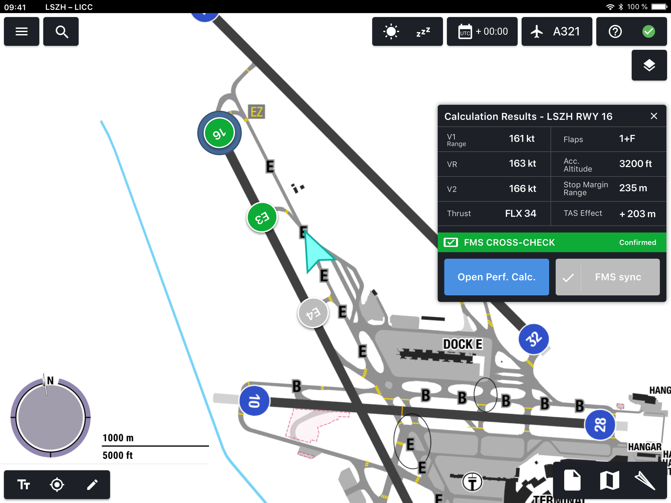Select the E3 intersection marker

[x=262, y=217]
